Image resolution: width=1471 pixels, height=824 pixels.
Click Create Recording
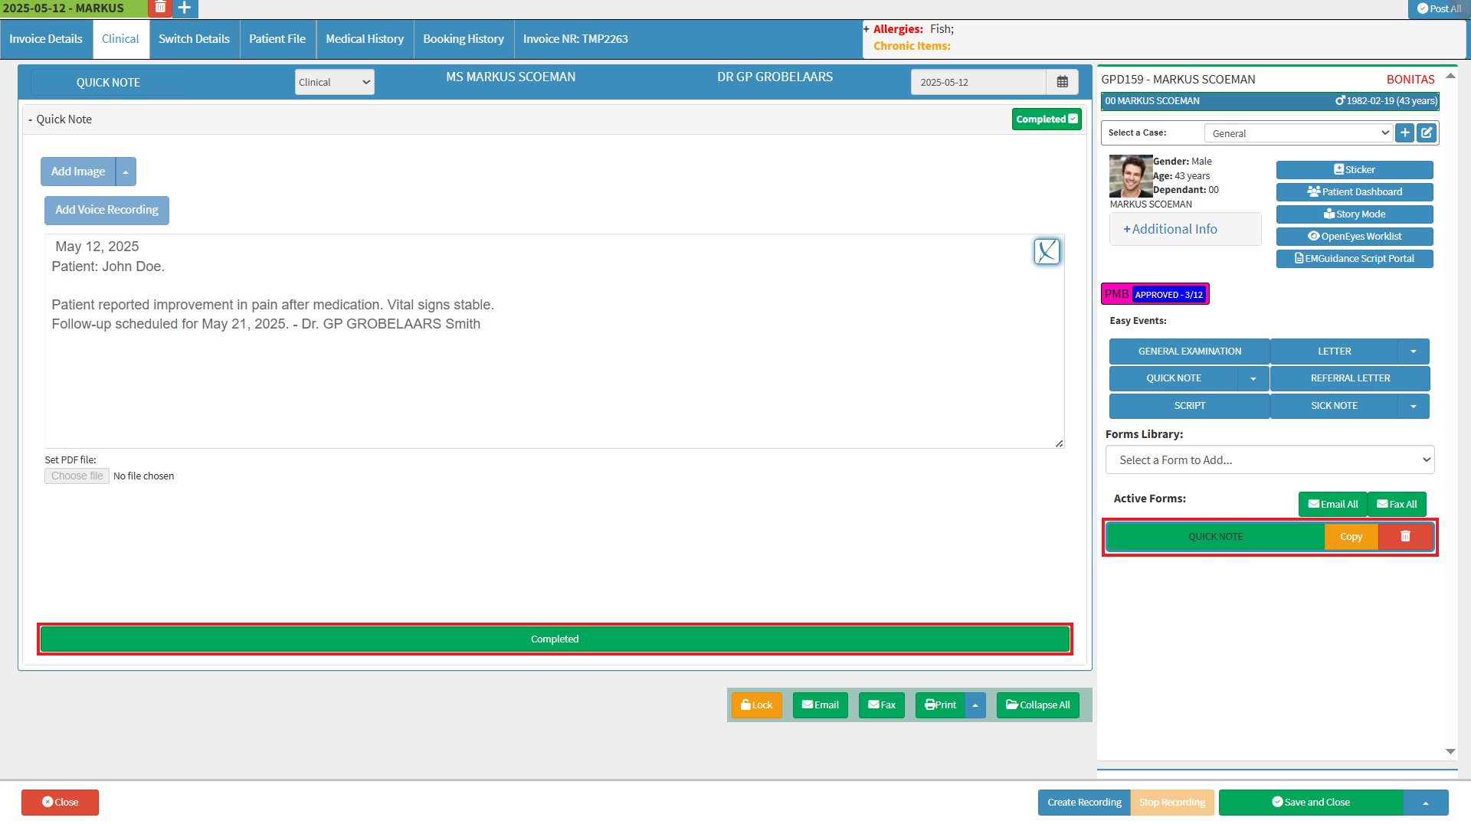tap(1084, 803)
